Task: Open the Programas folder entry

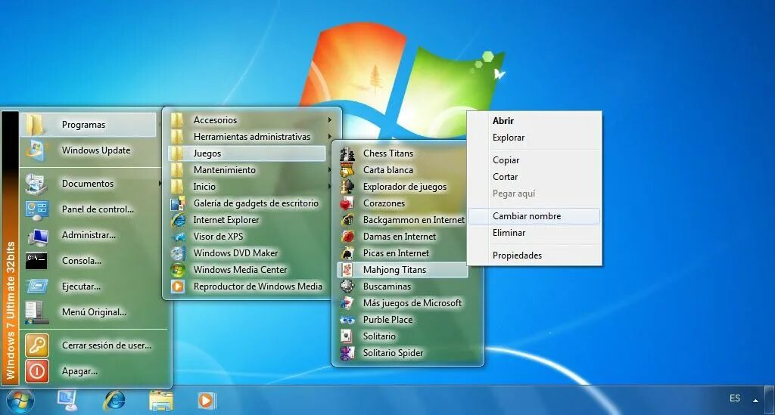Action: tap(89, 125)
